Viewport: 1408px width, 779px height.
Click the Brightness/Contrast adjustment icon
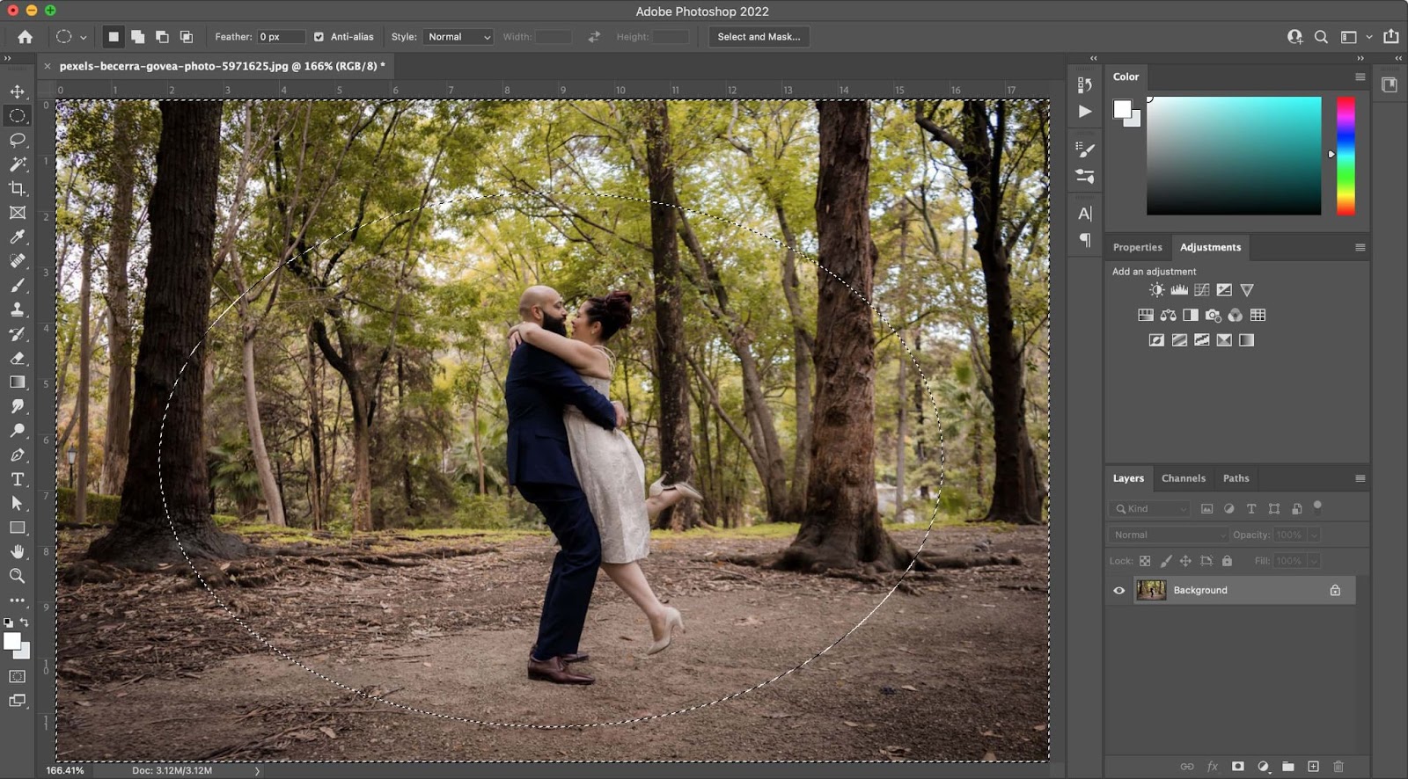(1156, 290)
